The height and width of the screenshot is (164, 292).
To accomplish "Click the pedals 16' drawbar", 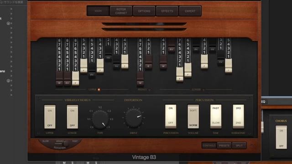I will [x=140, y=78].
